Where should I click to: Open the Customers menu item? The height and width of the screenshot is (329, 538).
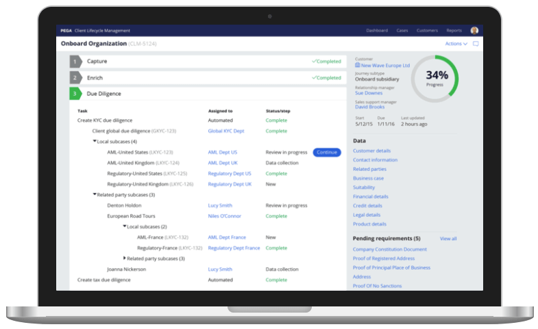pyautogui.click(x=427, y=31)
